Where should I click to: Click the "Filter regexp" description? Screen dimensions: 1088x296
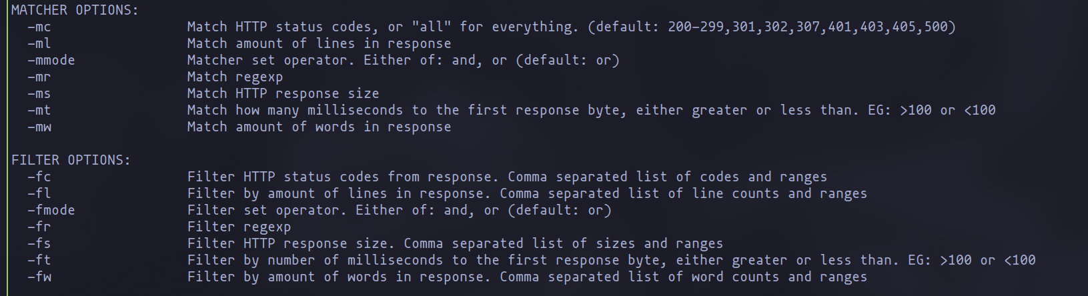tap(239, 227)
